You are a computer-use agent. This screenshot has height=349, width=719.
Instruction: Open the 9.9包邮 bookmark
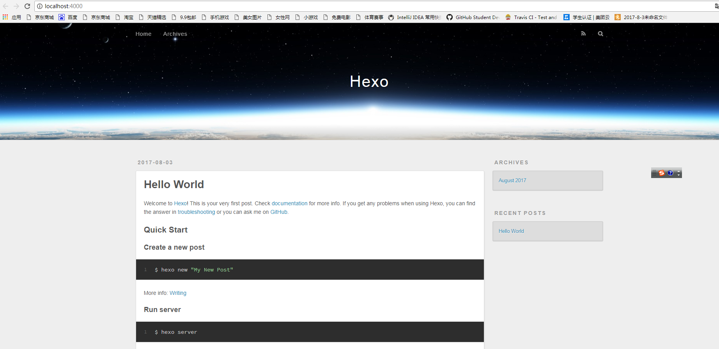[x=184, y=17]
